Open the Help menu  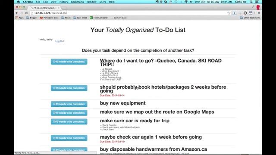[x=112, y=2]
